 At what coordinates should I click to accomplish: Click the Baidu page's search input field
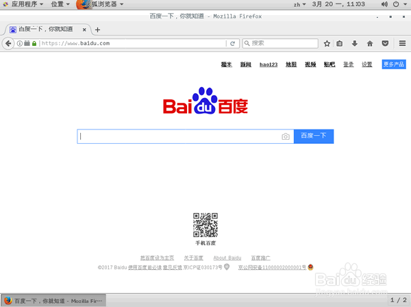186,136
